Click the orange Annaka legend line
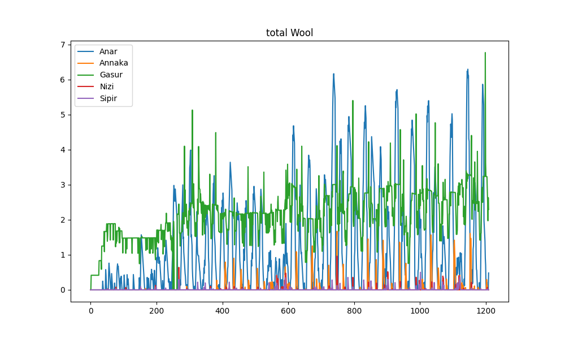565x339 pixels. point(85,63)
